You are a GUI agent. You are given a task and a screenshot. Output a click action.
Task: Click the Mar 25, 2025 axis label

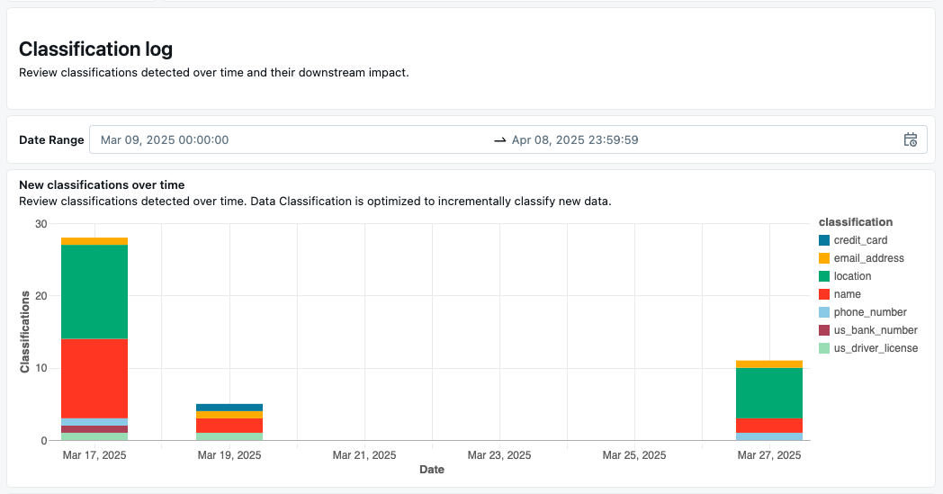pyautogui.click(x=634, y=455)
